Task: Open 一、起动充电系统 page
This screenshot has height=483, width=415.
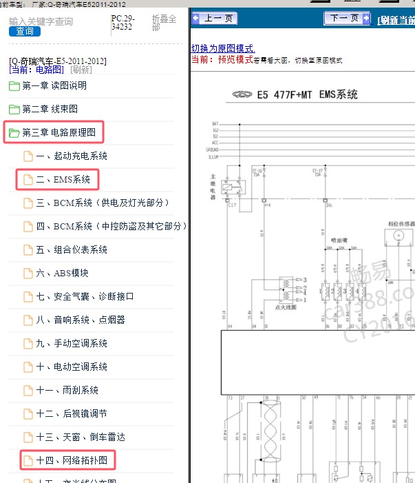Action: tap(72, 156)
